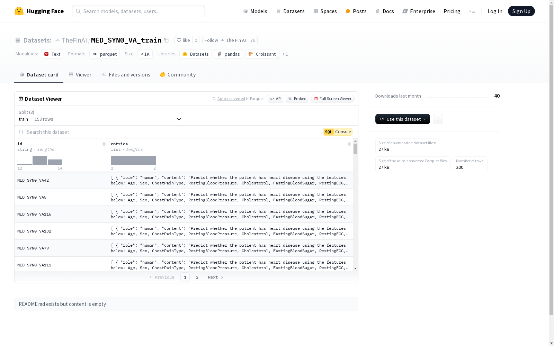554x346 pixels.
Task: Select the MED_SYN0_VA42 row id
Action: click(x=33, y=180)
